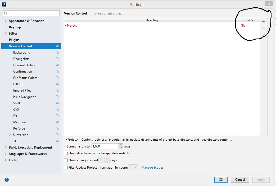Click project-level icon next to Mercurial
276x186 pixels.
(x=57, y=122)
